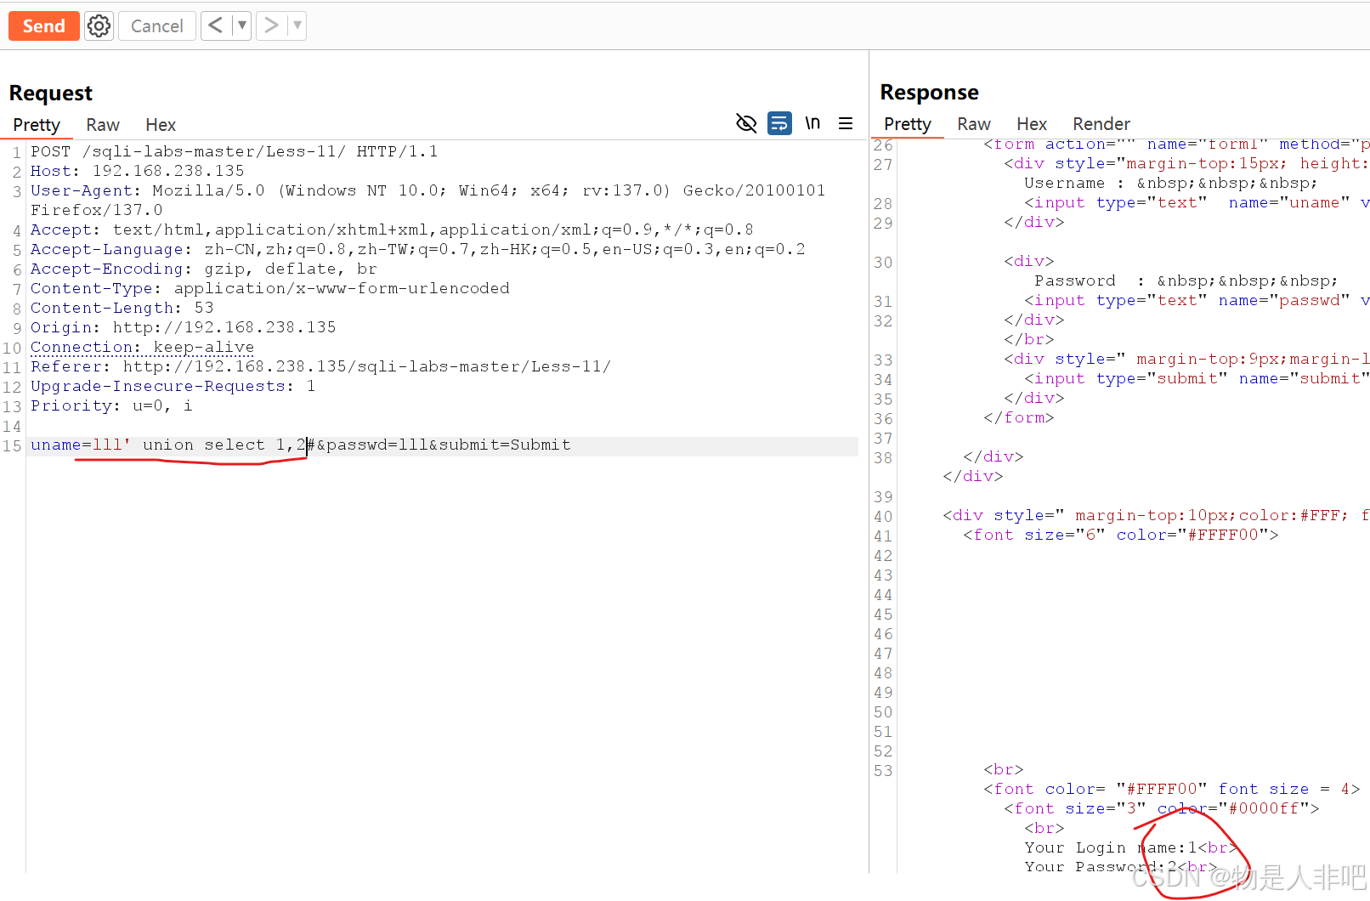This screenshot has height=901, width=1370.
Task: Click the User-Agent header line
Action: 428,201
